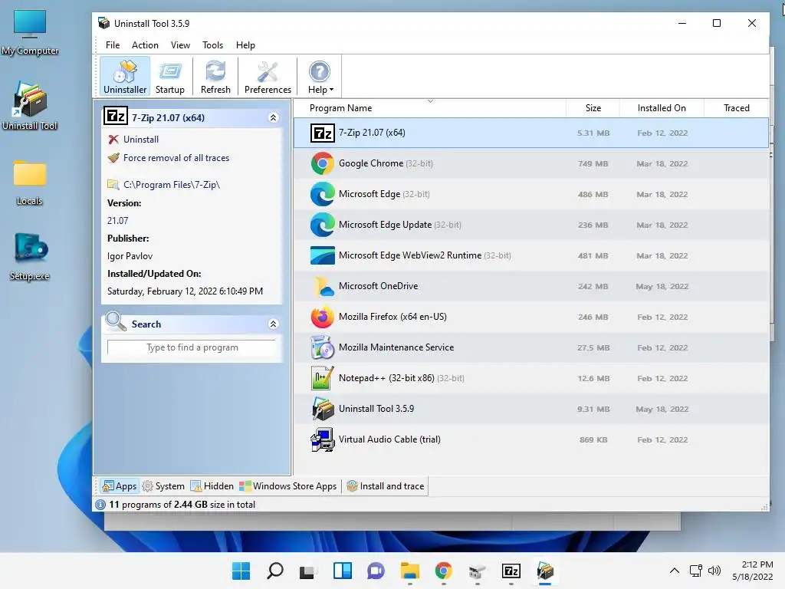Click the Mozilla Maintenance Service name
Viewport: 785px width, 589px height.
tap(396, 347)
